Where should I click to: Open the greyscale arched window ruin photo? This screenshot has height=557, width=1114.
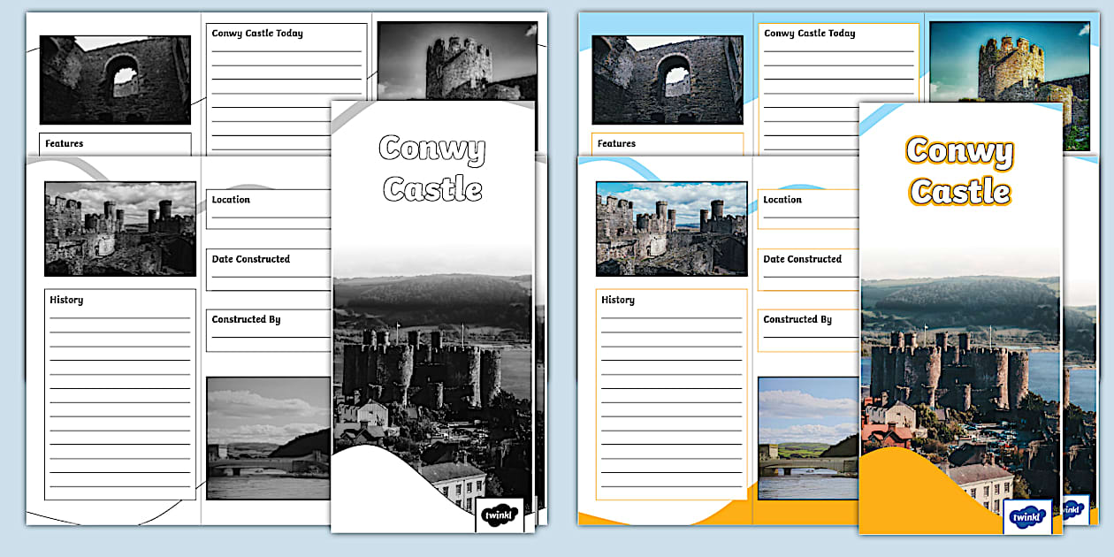115,80
